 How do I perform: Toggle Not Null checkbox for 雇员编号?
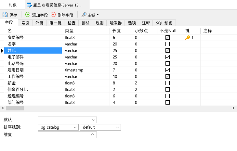click(167, 37)
